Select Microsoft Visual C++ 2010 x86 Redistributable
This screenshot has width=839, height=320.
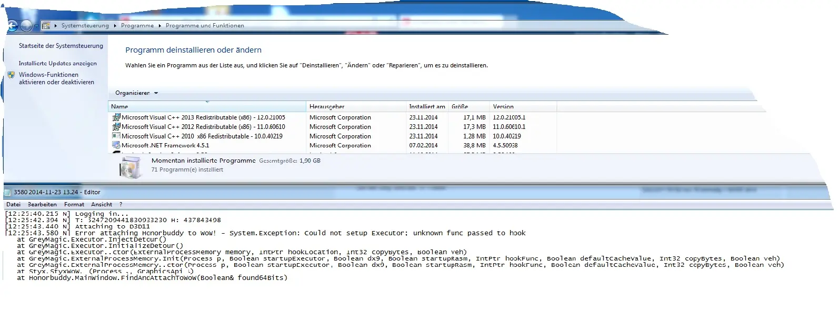click(333, 136)
